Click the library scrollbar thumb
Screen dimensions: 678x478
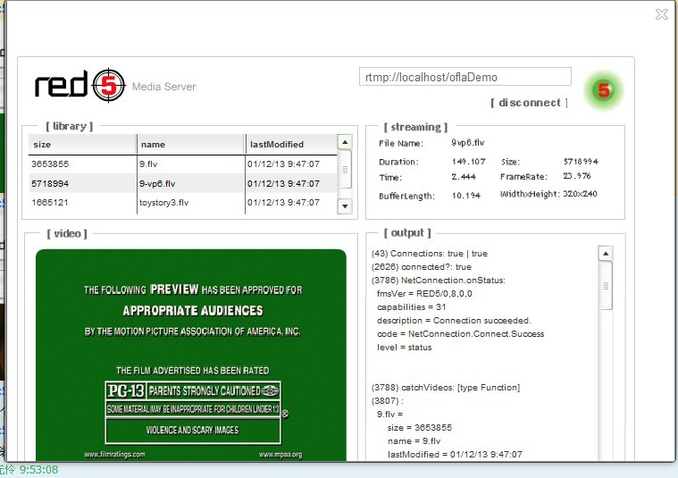click(x=345, y=169)
